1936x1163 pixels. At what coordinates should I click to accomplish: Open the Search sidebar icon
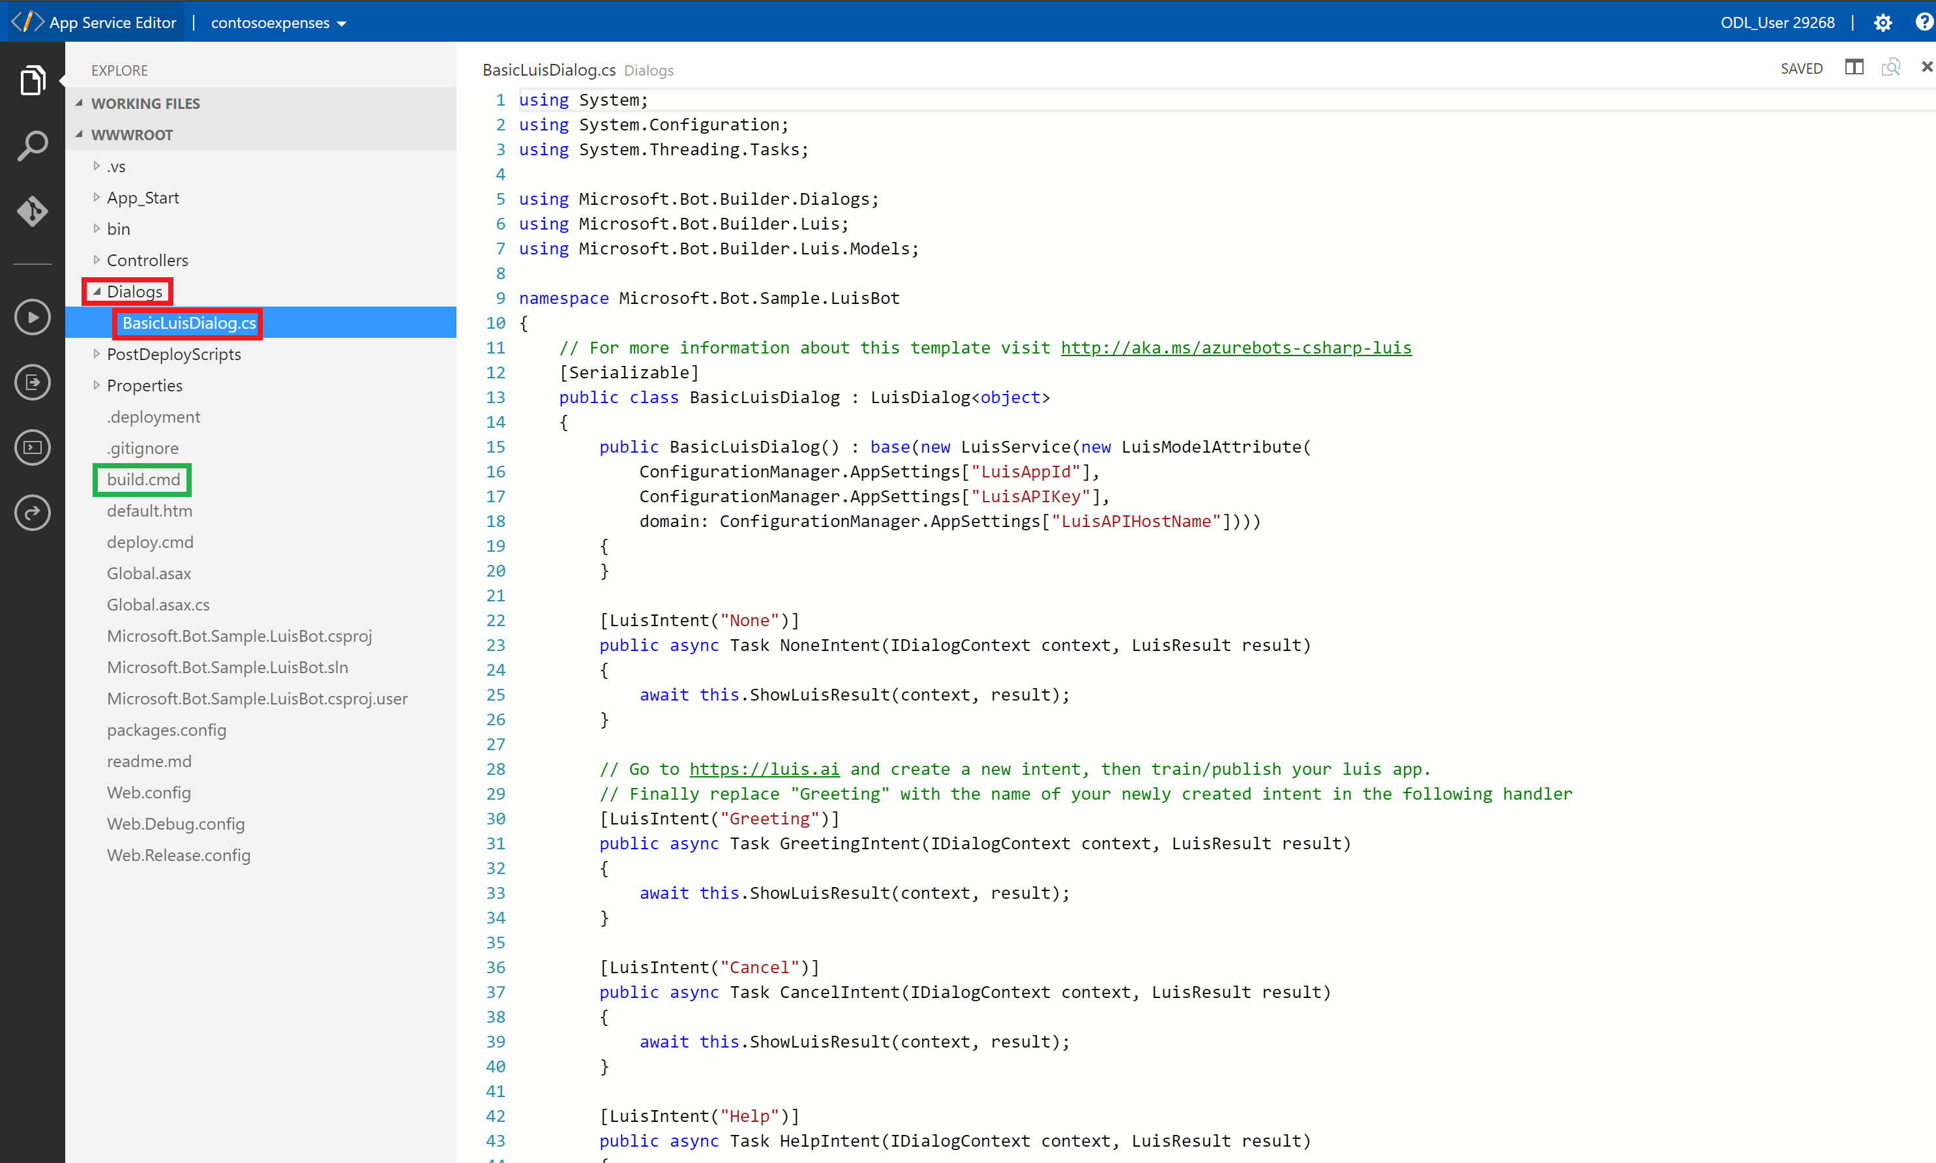pos(32,145)
